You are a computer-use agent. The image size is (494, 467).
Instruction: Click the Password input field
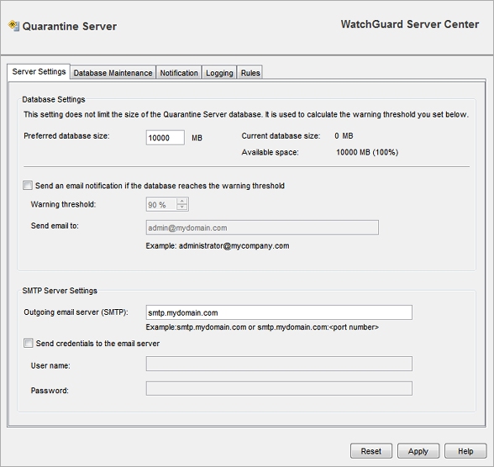point(279,389)
